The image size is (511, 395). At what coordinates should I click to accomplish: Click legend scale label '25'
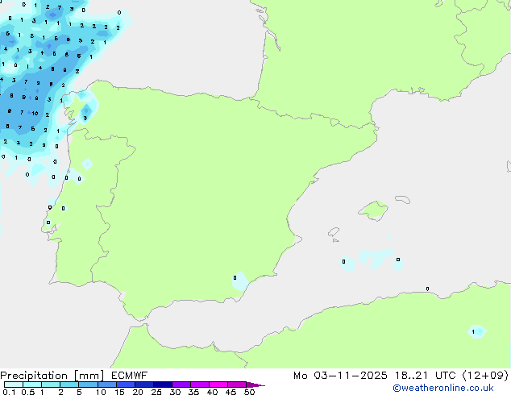pos(156,392)
